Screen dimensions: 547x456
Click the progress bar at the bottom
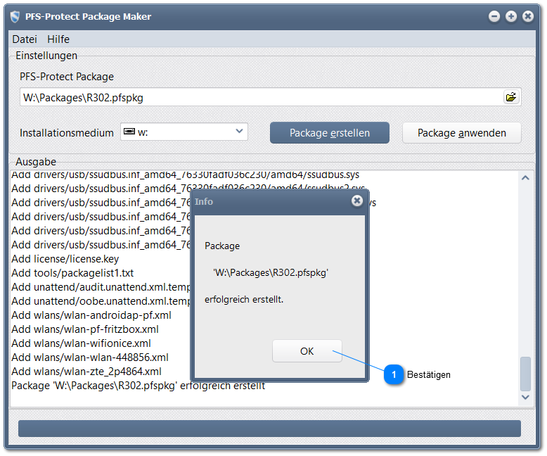[269, 429]
